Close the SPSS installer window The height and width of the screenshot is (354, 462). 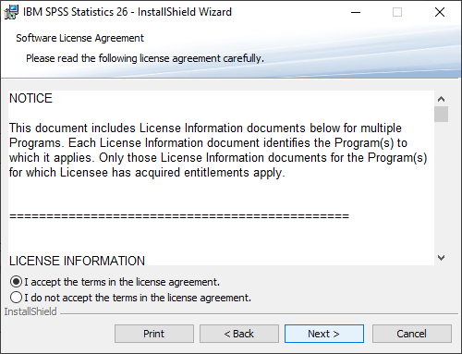440,12
